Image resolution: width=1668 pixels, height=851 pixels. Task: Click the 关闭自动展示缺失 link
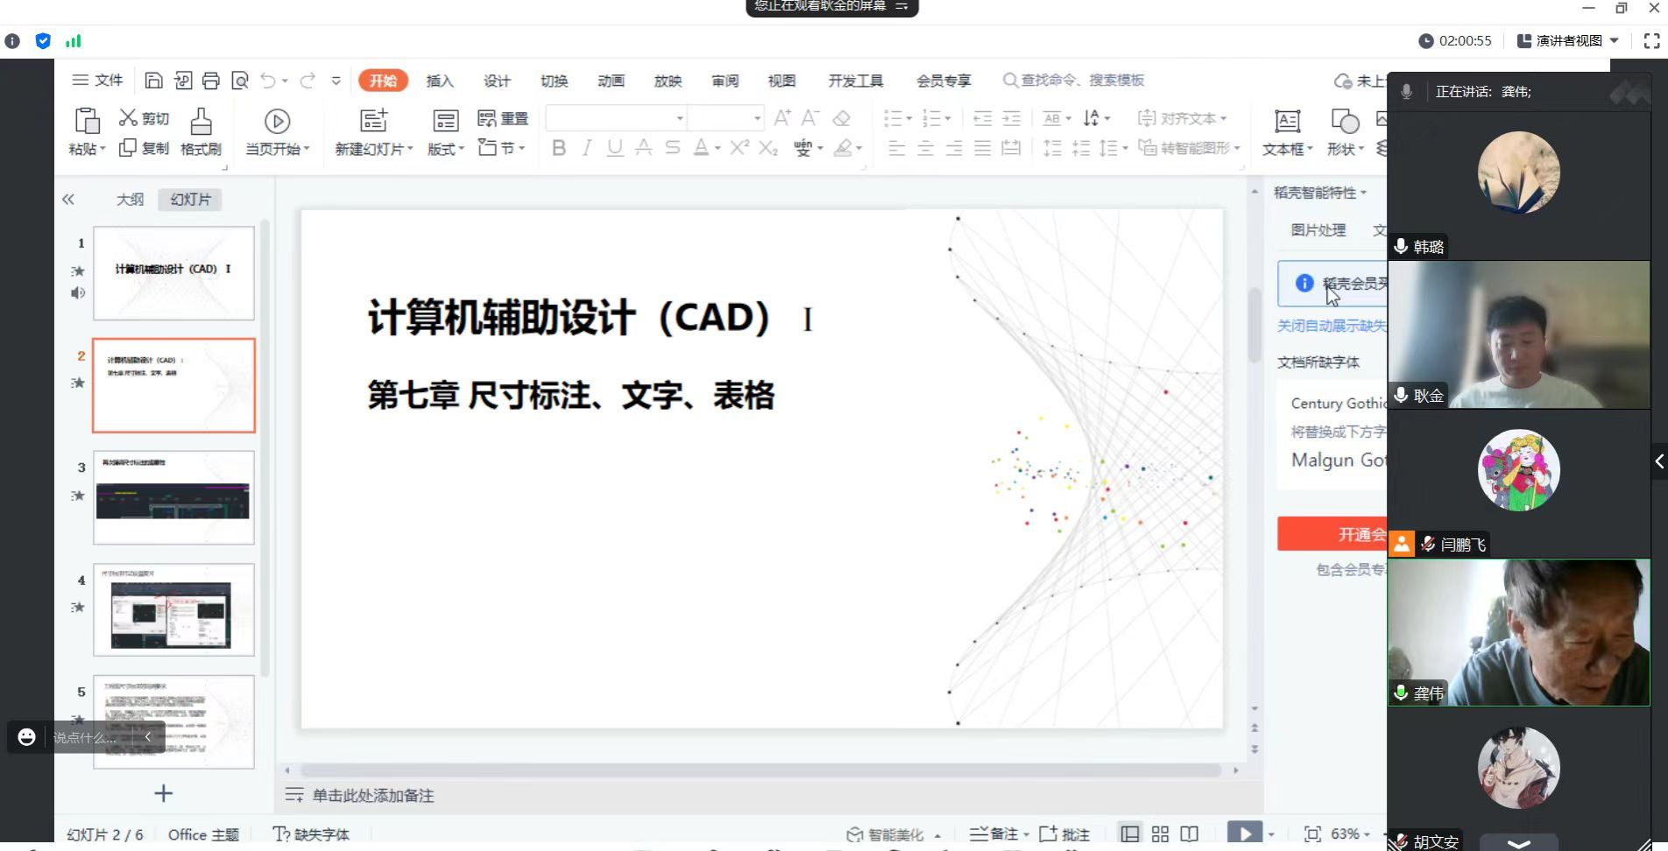(x=1331, y=326)
